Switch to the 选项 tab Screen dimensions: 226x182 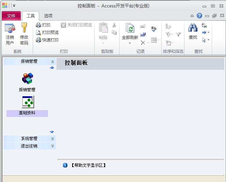coord(48,16)
